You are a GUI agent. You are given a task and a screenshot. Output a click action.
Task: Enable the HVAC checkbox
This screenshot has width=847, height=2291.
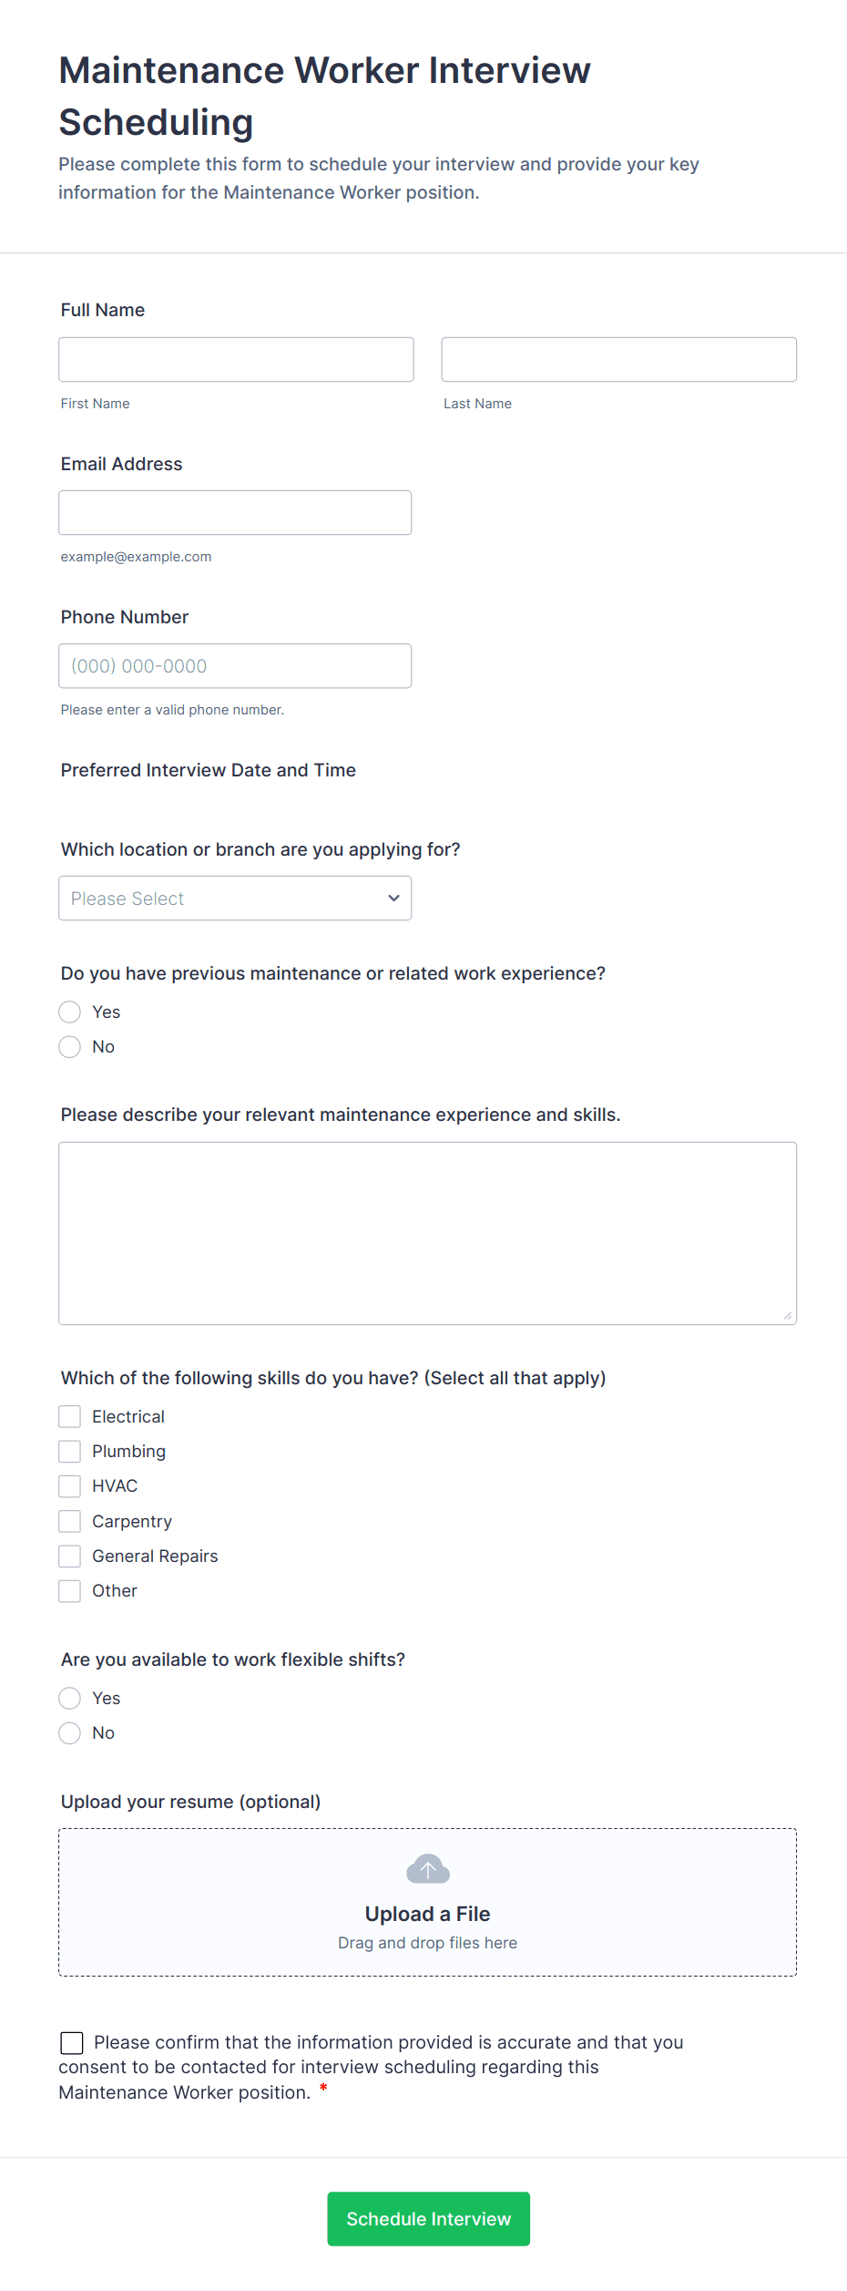(69, 1485)
